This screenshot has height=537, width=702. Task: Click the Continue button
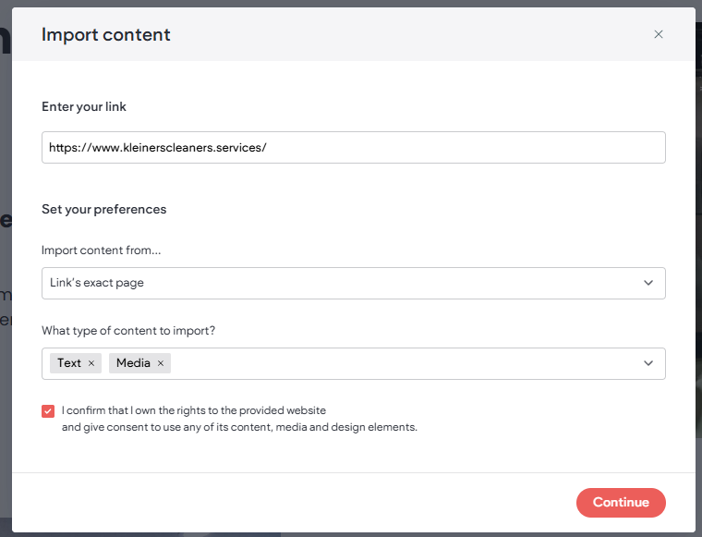click(621, 503)
